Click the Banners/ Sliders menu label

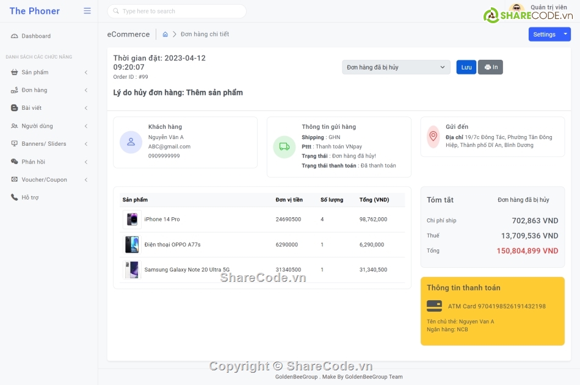[43, 144]
